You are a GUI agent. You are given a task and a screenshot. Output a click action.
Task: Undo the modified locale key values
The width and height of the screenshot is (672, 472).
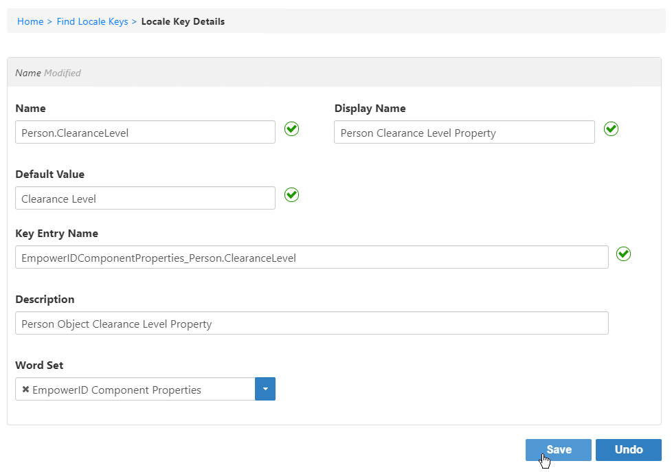628,449
